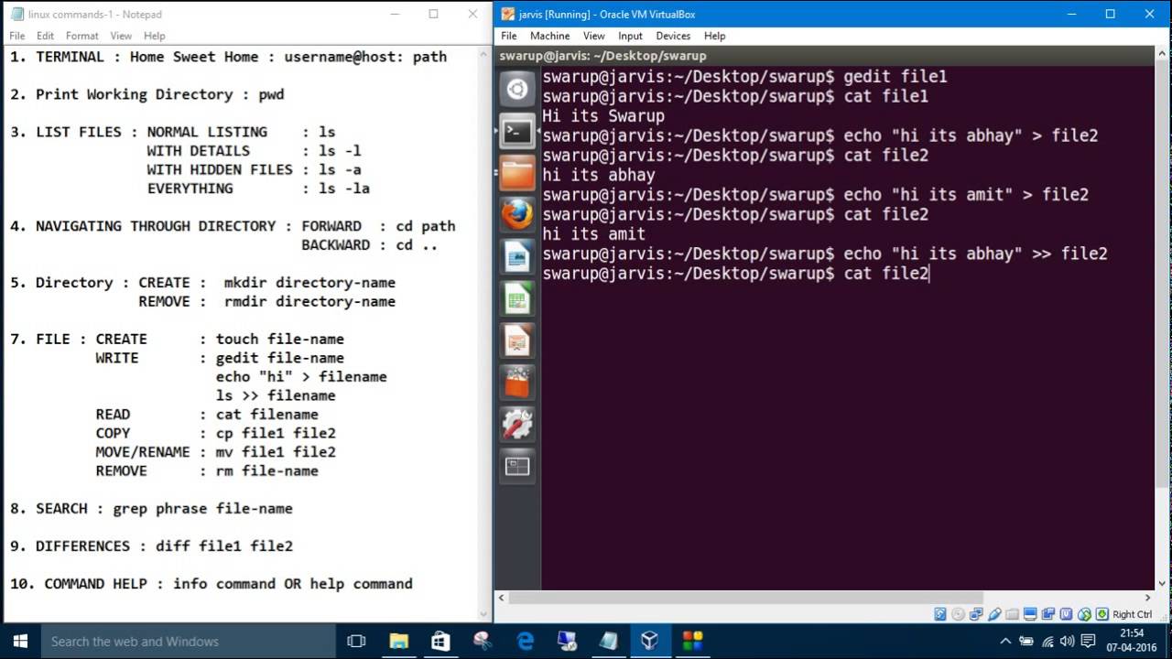
Task: Open the File menu in VirtualBox window
Action: tap(509, 36)
